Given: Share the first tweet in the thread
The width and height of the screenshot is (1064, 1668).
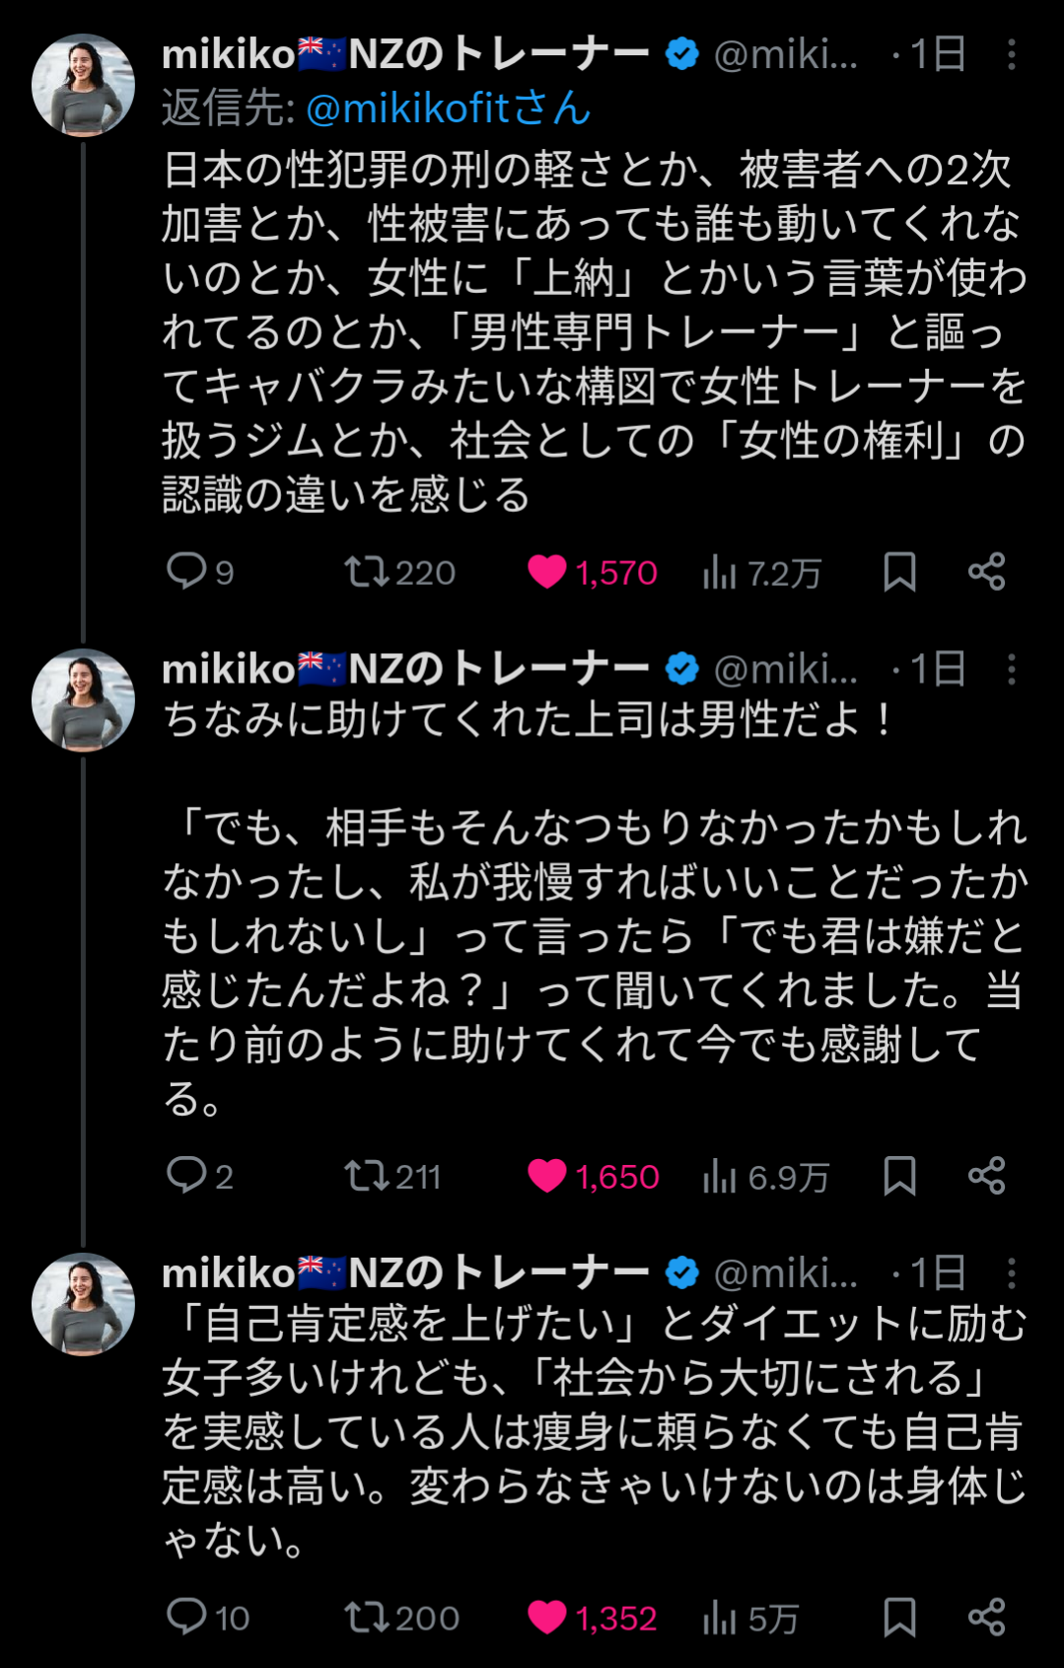Looking at the screenshot, I should pyautogui.click(x=986, y=572).
